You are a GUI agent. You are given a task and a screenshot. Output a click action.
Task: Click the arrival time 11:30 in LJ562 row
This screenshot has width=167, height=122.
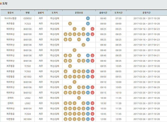pos(118,103)
